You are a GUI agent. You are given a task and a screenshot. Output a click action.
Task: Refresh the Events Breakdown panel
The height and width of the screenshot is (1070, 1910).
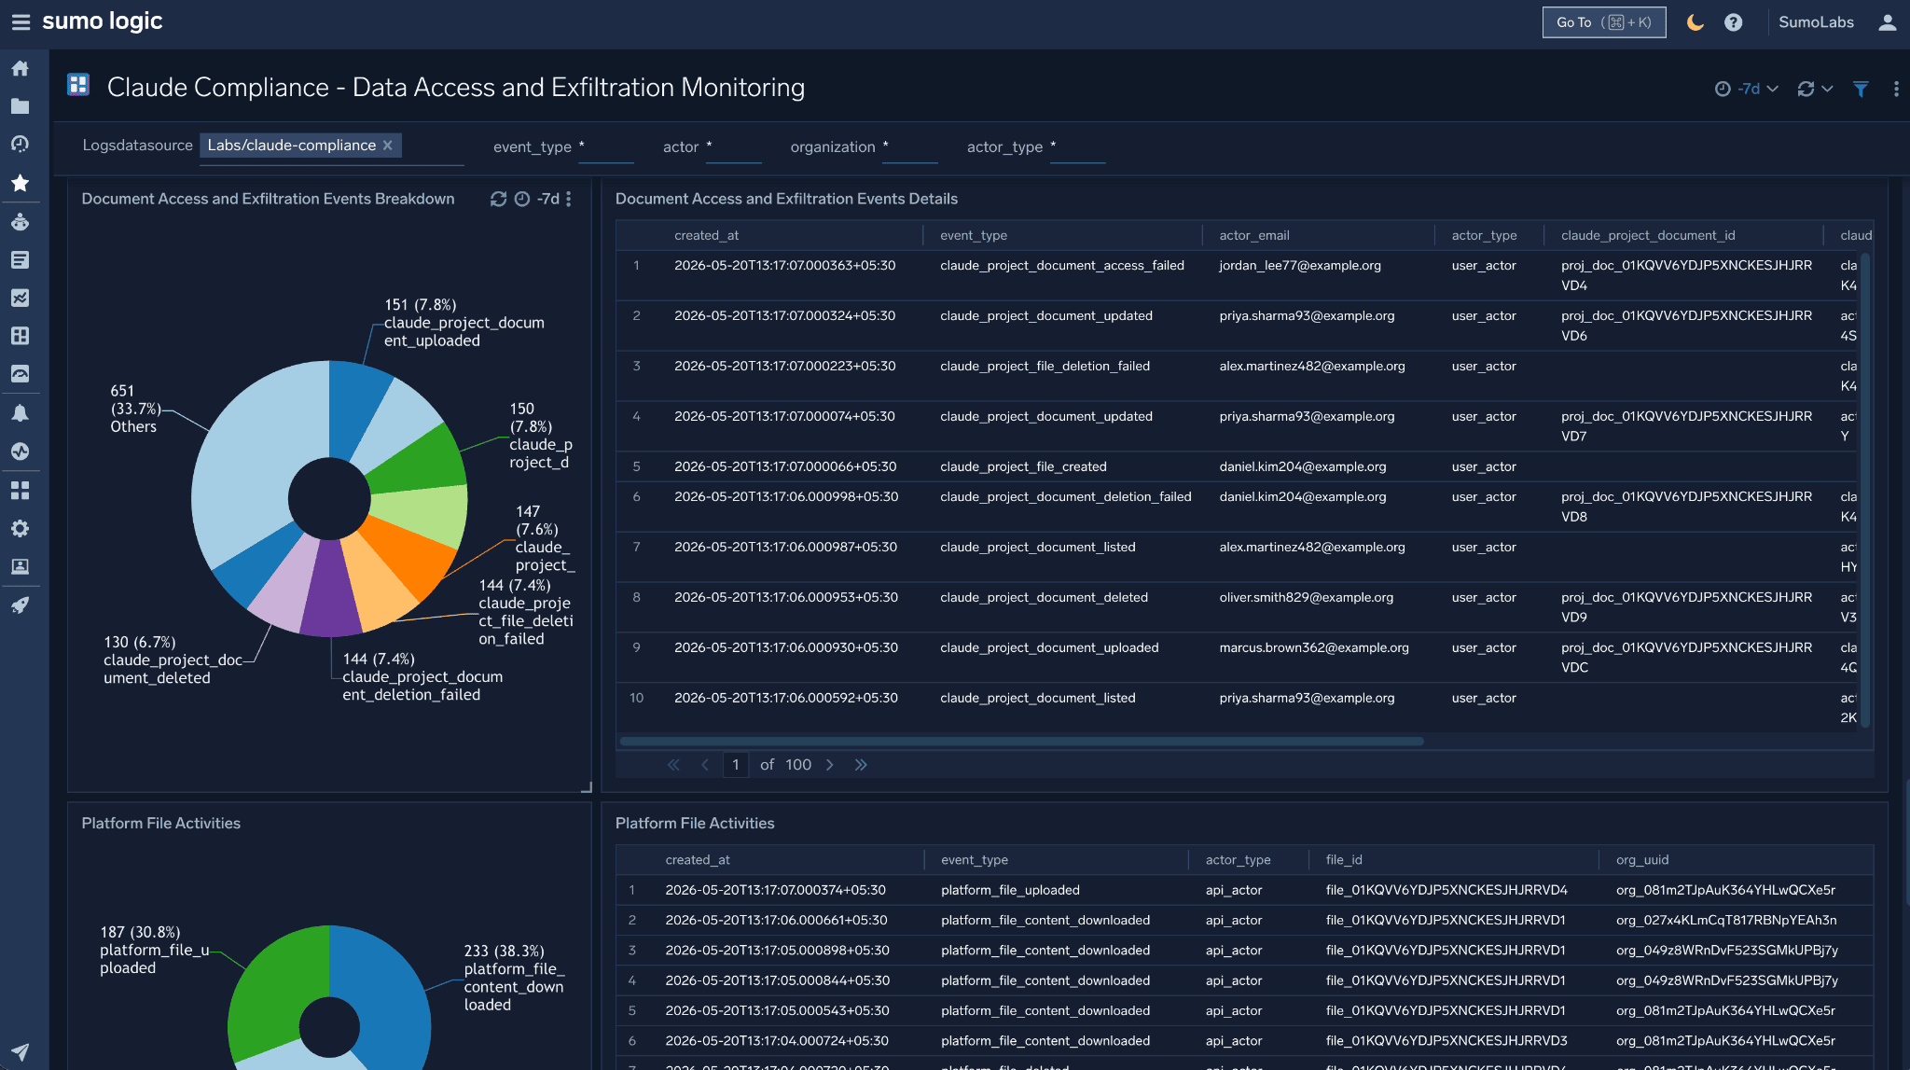coord(498,199)
